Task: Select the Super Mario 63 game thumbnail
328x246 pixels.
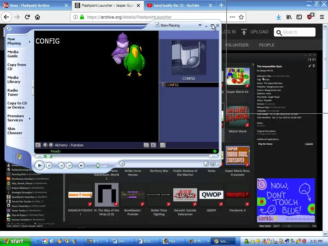Action: 238,76
